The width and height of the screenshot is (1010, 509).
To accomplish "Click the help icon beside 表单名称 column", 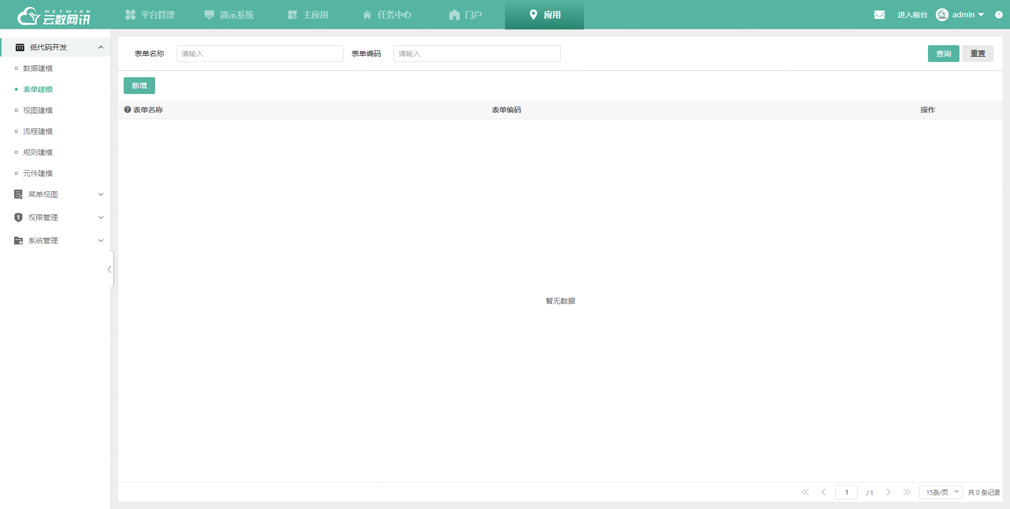I will pos(127,110).
